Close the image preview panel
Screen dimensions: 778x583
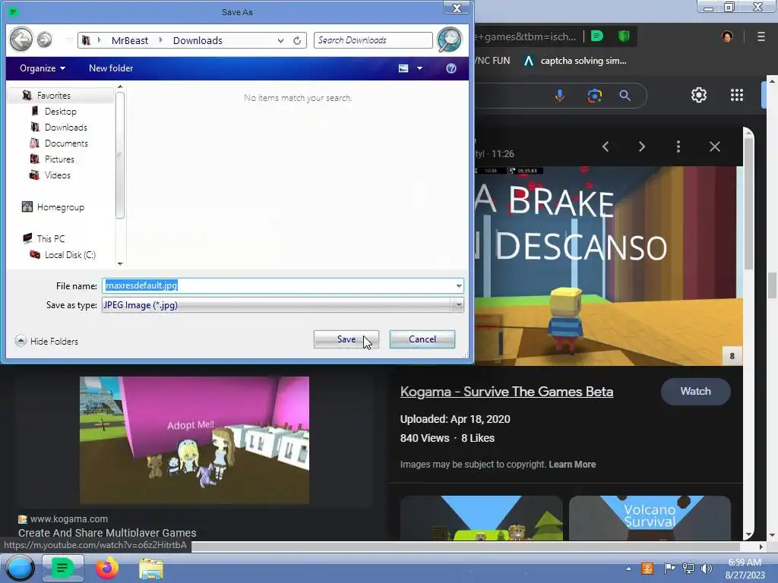click(x=714, y=147)
